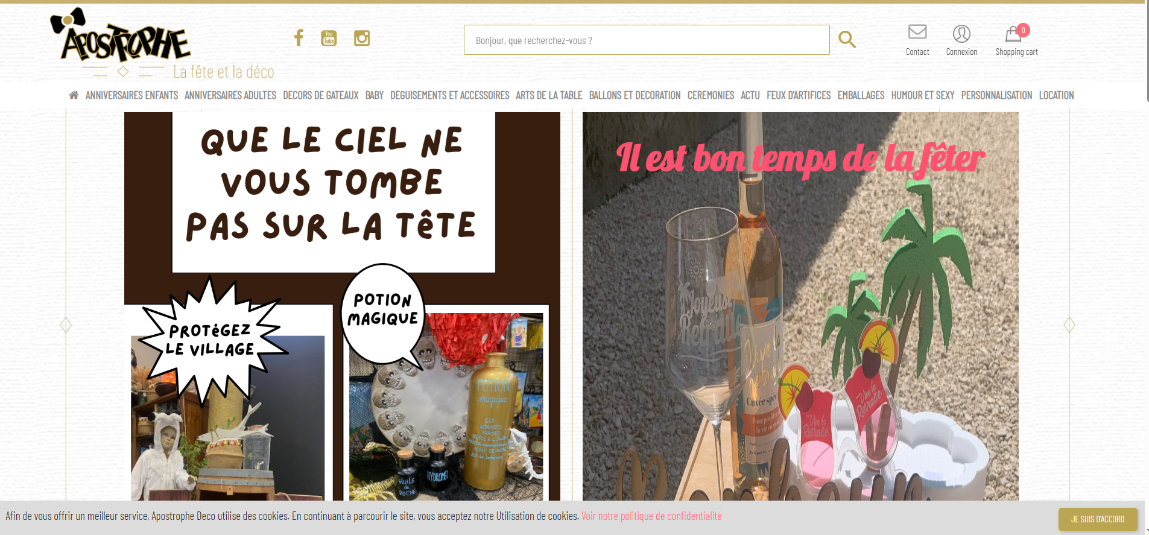Open the politique de confidentialité link
The image size is (1149, 535).
(x=651, y=516)
